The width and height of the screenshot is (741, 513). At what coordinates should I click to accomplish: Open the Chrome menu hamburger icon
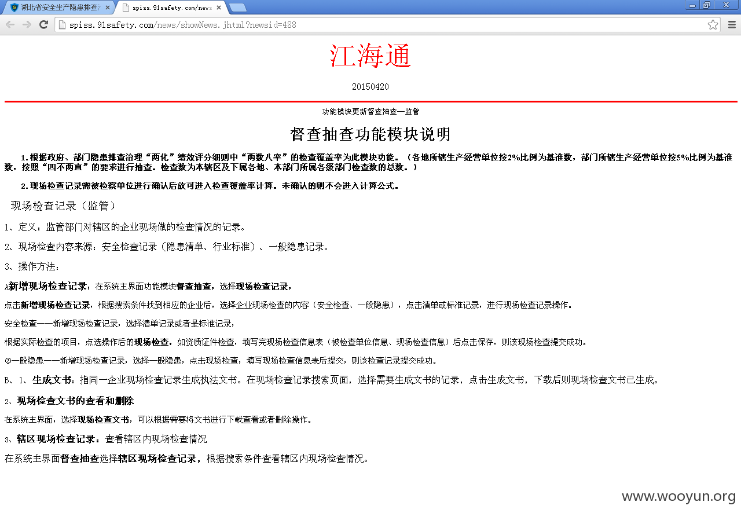(x=732, y=25)
